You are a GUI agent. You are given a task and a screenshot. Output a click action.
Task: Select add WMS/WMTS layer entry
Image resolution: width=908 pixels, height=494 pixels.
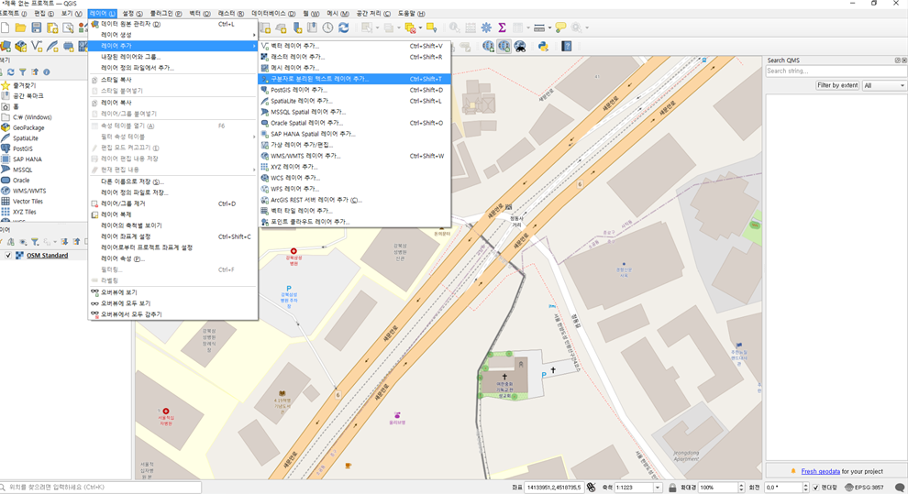tap(354, 156)
